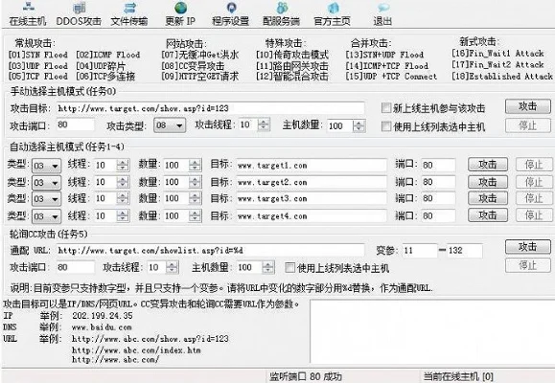Click the 配服务端 toolbar icon
The height and width of the screenshot is (383, 555).
pyautogui.click(x=281, y=14)
